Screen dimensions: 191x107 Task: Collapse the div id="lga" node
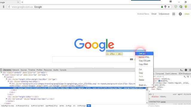click(7, 79)
